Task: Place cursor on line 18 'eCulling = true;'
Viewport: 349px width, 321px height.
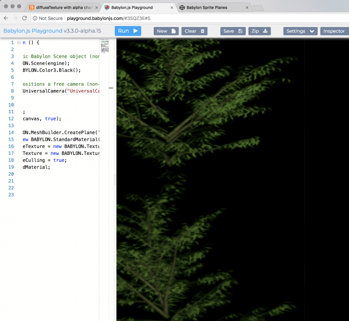Action: [x=45, y=160]
